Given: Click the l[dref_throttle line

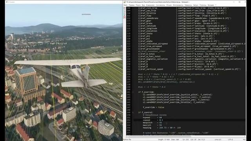Looking at the screenshot, I should [182, 13].
